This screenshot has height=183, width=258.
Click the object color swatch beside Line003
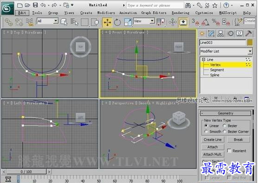(x=250, y=42)
